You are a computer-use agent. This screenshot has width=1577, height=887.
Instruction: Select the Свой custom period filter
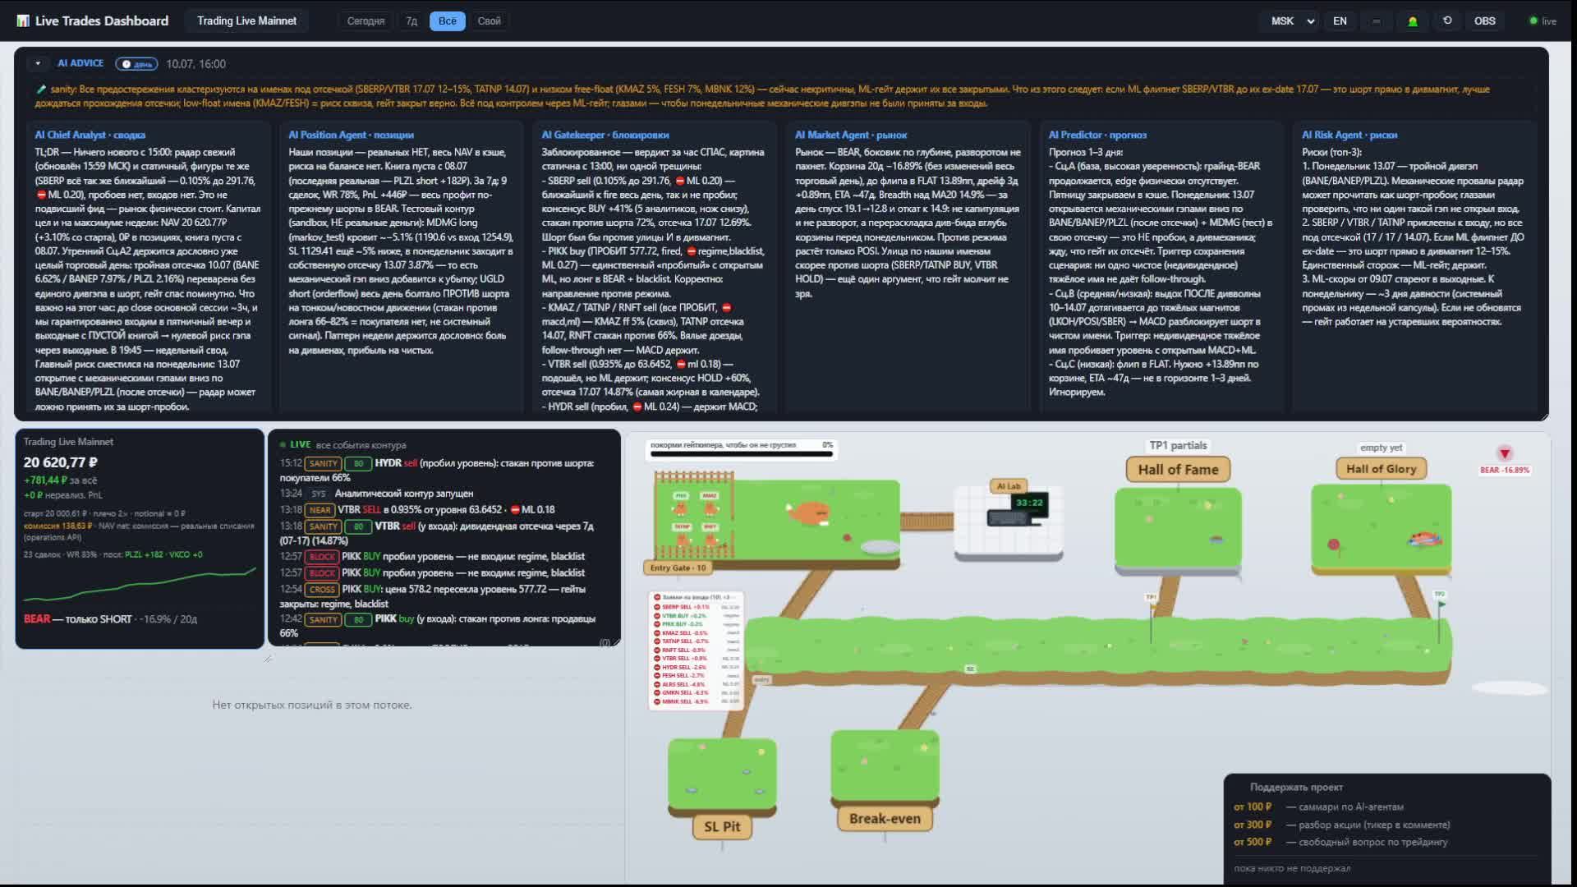(489, 21)
